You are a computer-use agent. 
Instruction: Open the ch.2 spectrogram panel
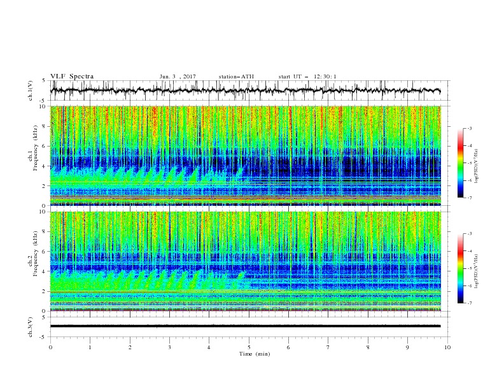tap(245, 261)
